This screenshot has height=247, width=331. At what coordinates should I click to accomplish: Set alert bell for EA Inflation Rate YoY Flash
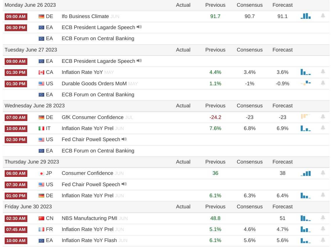coord(323,240)
